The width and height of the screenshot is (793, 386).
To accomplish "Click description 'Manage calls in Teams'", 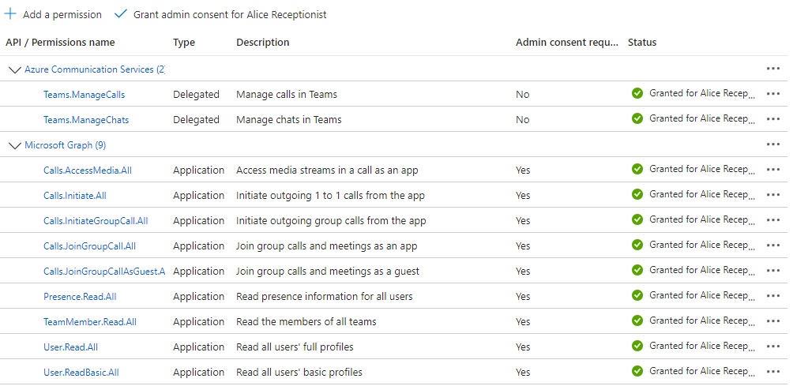I will 287,95.
